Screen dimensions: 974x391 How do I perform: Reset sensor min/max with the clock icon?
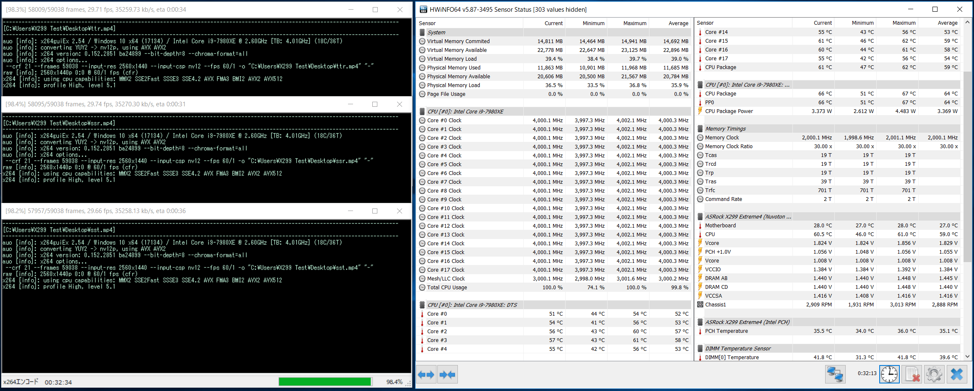889,374
